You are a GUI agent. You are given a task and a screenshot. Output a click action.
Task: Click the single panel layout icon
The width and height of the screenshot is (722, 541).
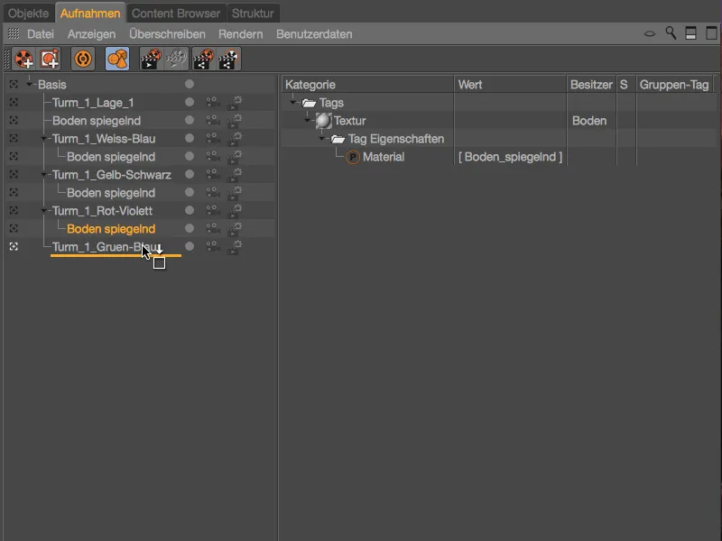711,33
